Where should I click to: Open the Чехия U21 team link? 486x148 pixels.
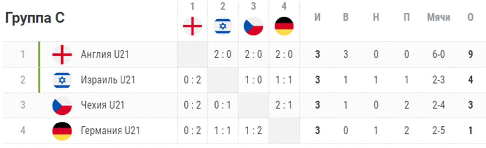click(103, 105)
